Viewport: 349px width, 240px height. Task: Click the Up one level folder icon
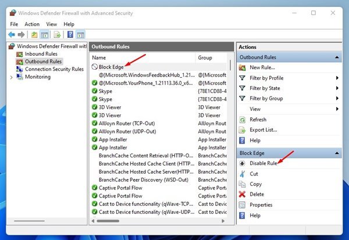[x=34, y=35]
